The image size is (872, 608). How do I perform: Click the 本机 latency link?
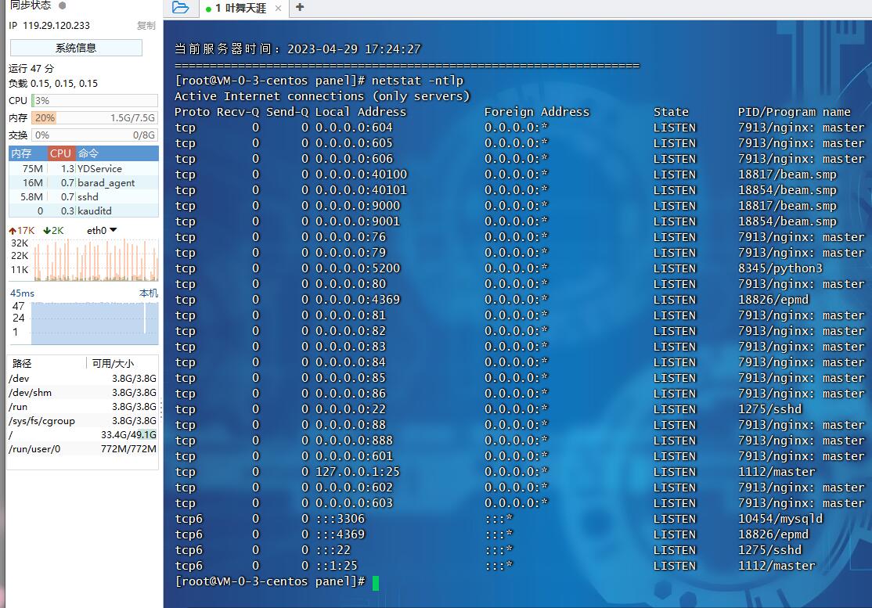click(x=149, y=293)
